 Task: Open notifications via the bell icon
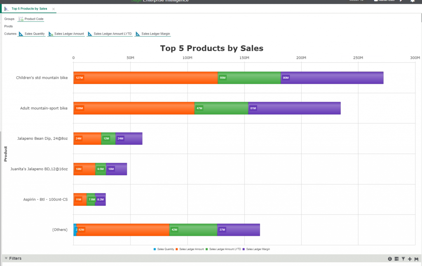click(x=412, y=2)
